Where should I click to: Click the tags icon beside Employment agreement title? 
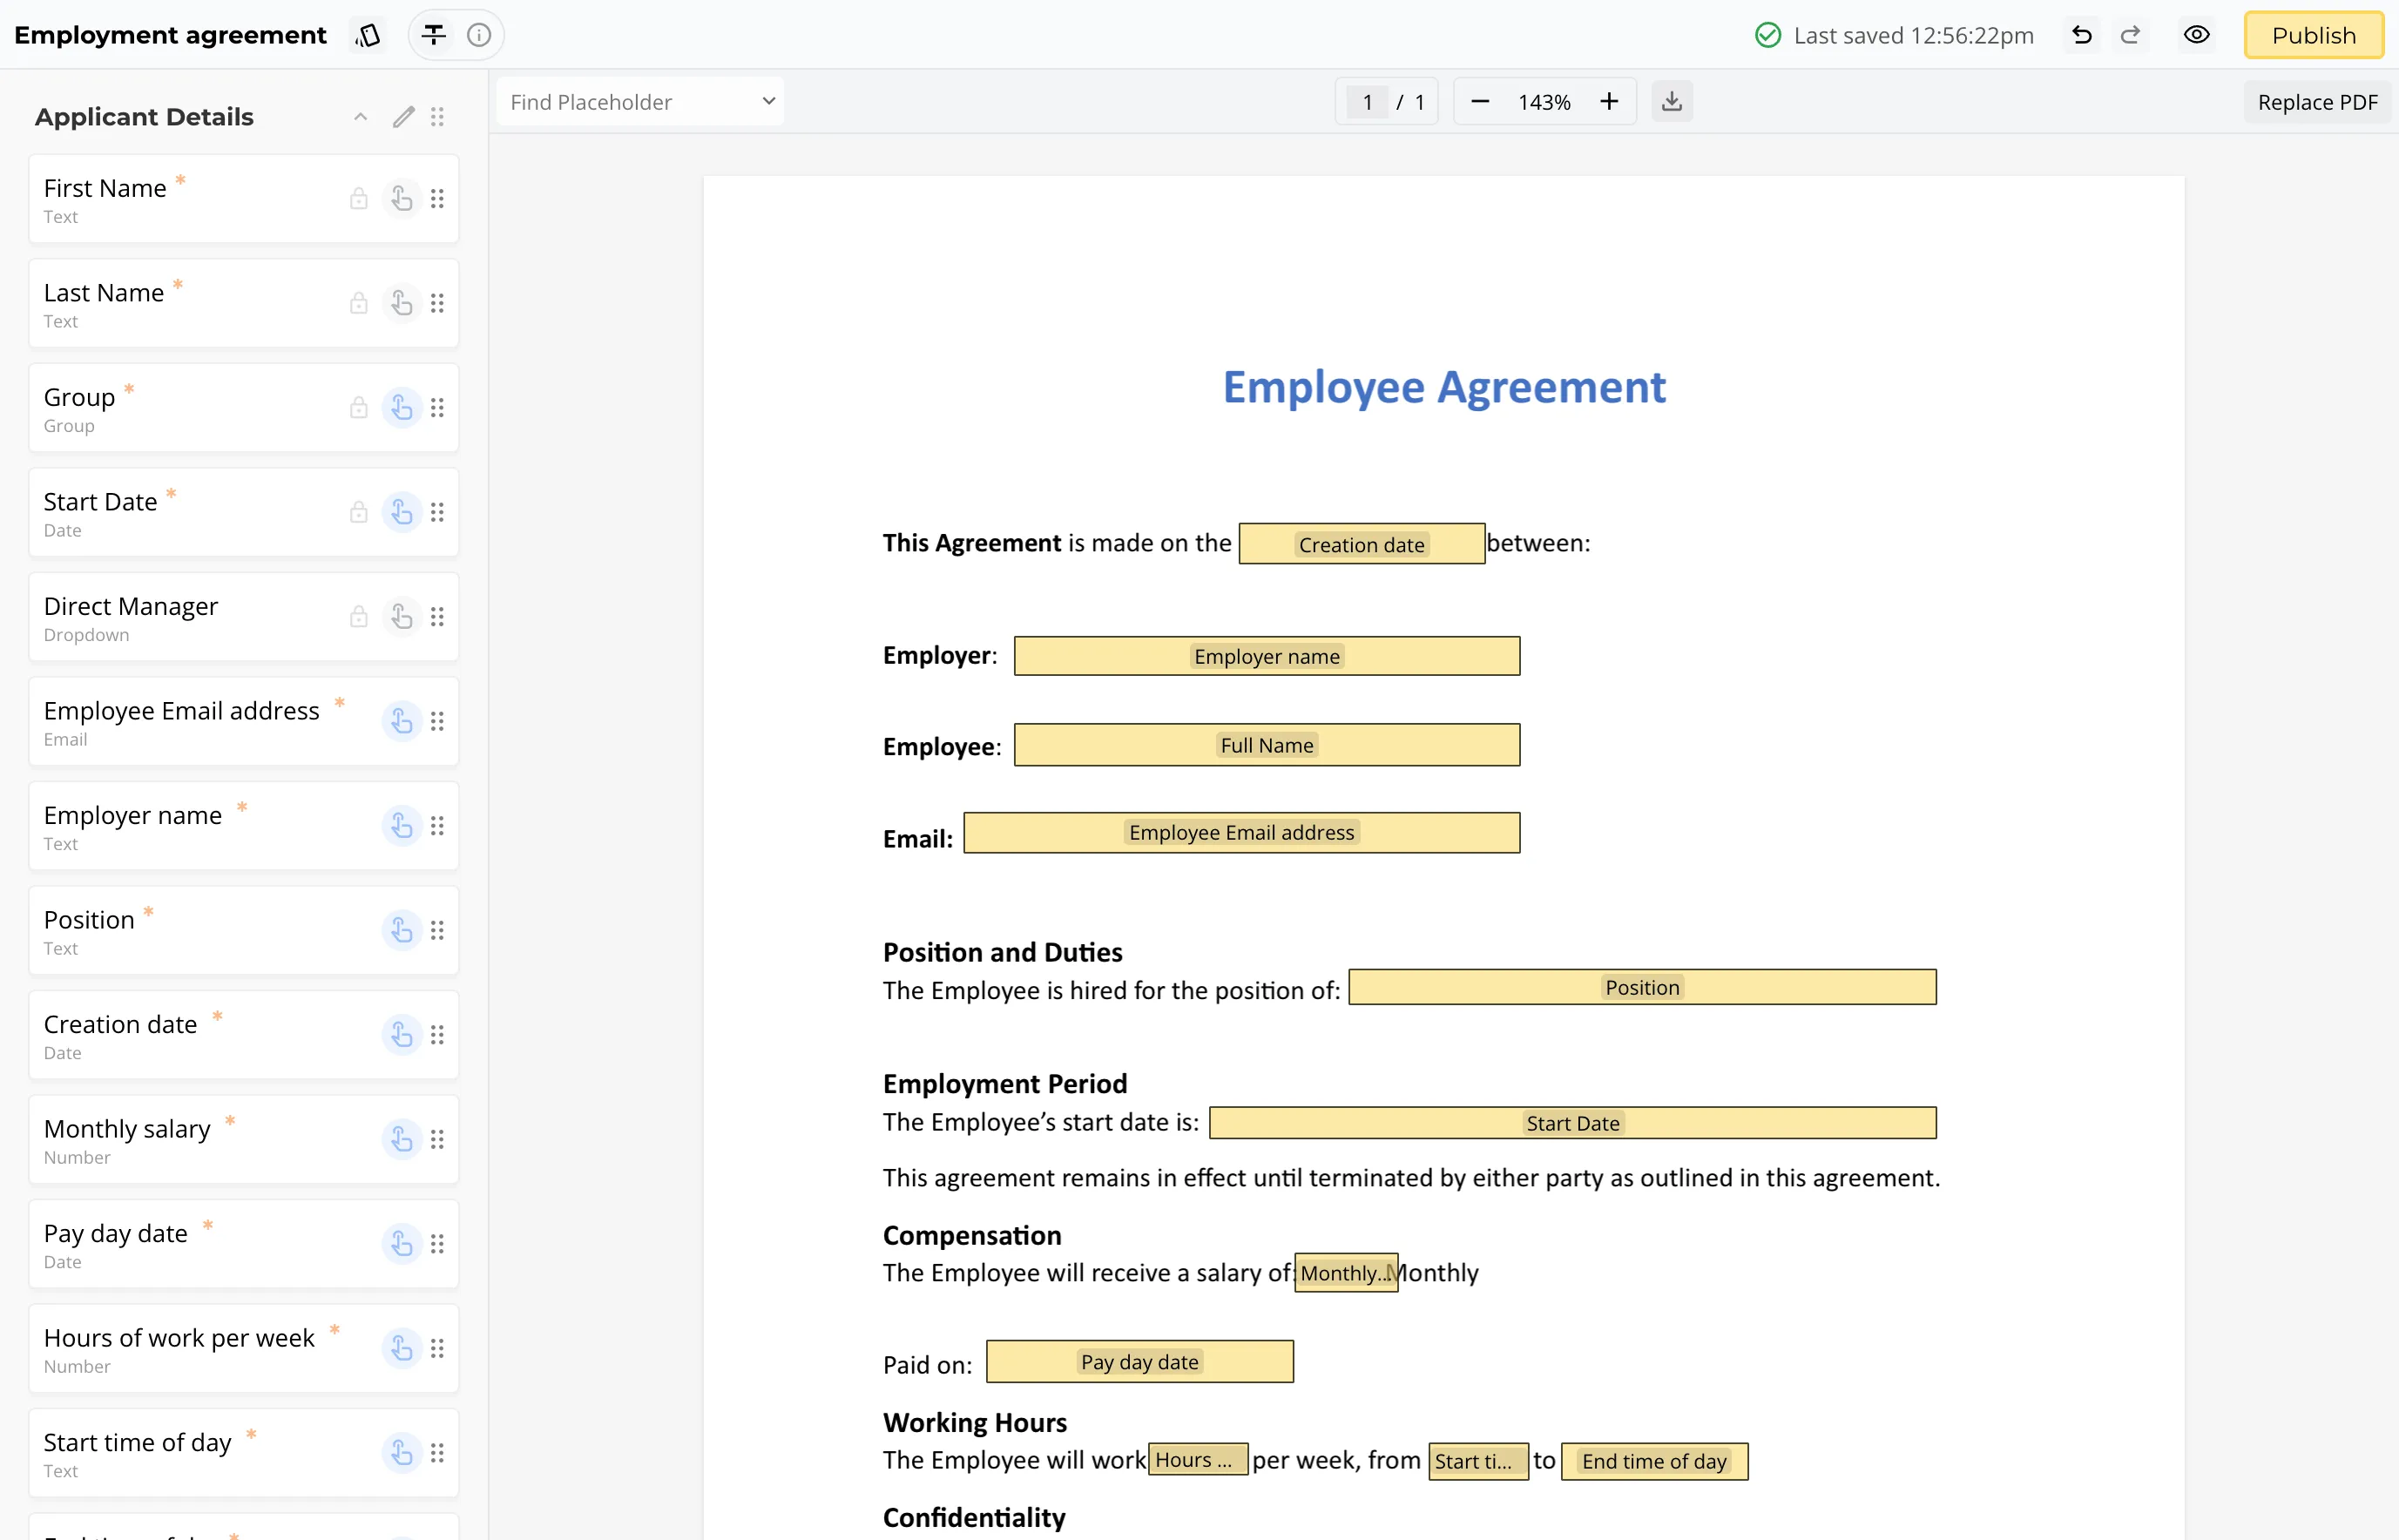click(368, 35)
